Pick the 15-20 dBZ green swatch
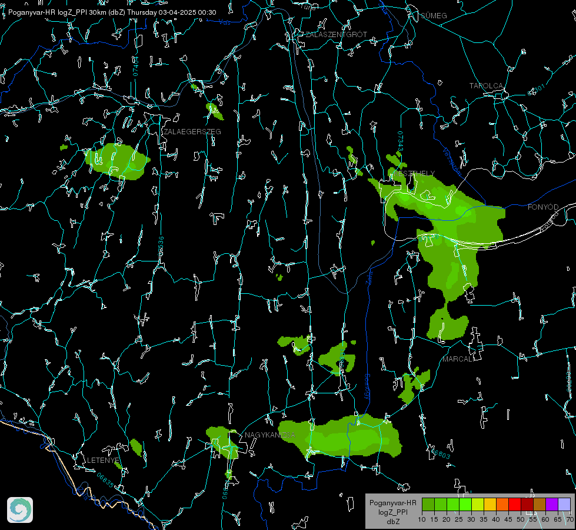The height and width of the screenshot is (530, 576). coord(441,504)
